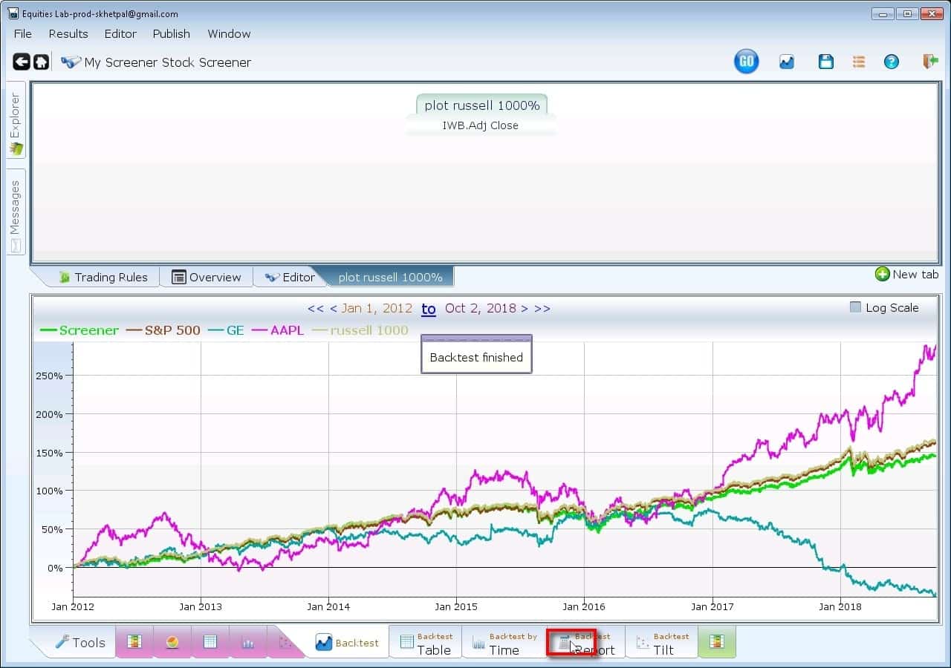Switch to Trading Rules tab
The image size is (951, 668).
(x=103, y=277)
